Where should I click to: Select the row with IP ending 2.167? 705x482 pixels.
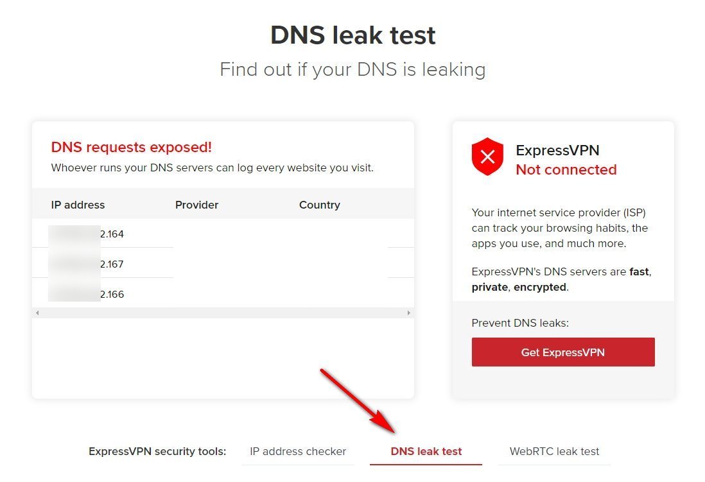tap(223, 264)
